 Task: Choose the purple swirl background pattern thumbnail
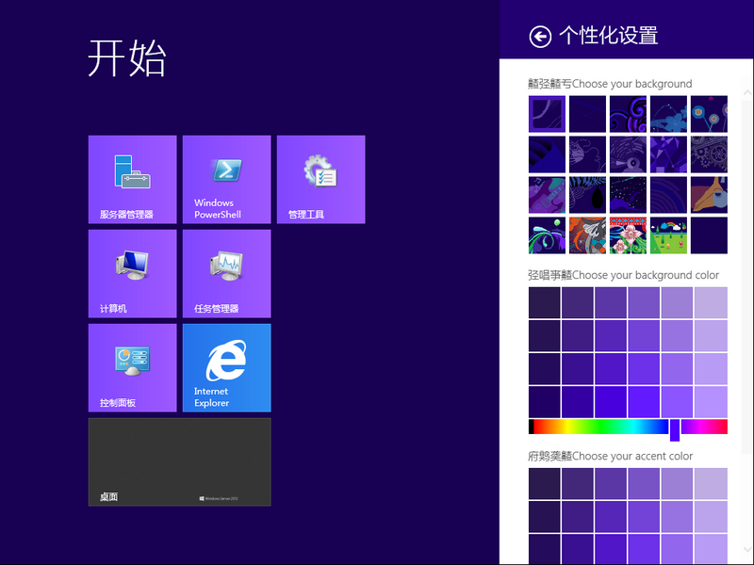pos(628,114)
